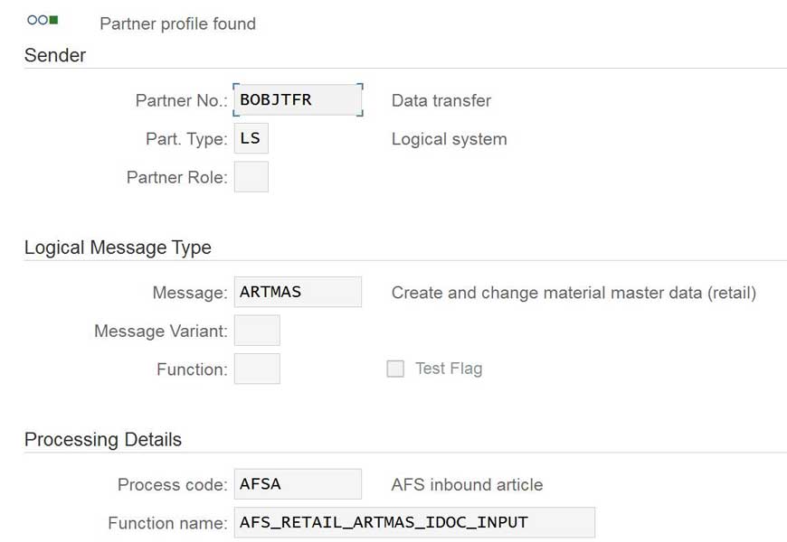The height and width of the screenshot is (542, 787).
Task: Click the Message field ARTMAS
Action: click(x=298, y=292)
